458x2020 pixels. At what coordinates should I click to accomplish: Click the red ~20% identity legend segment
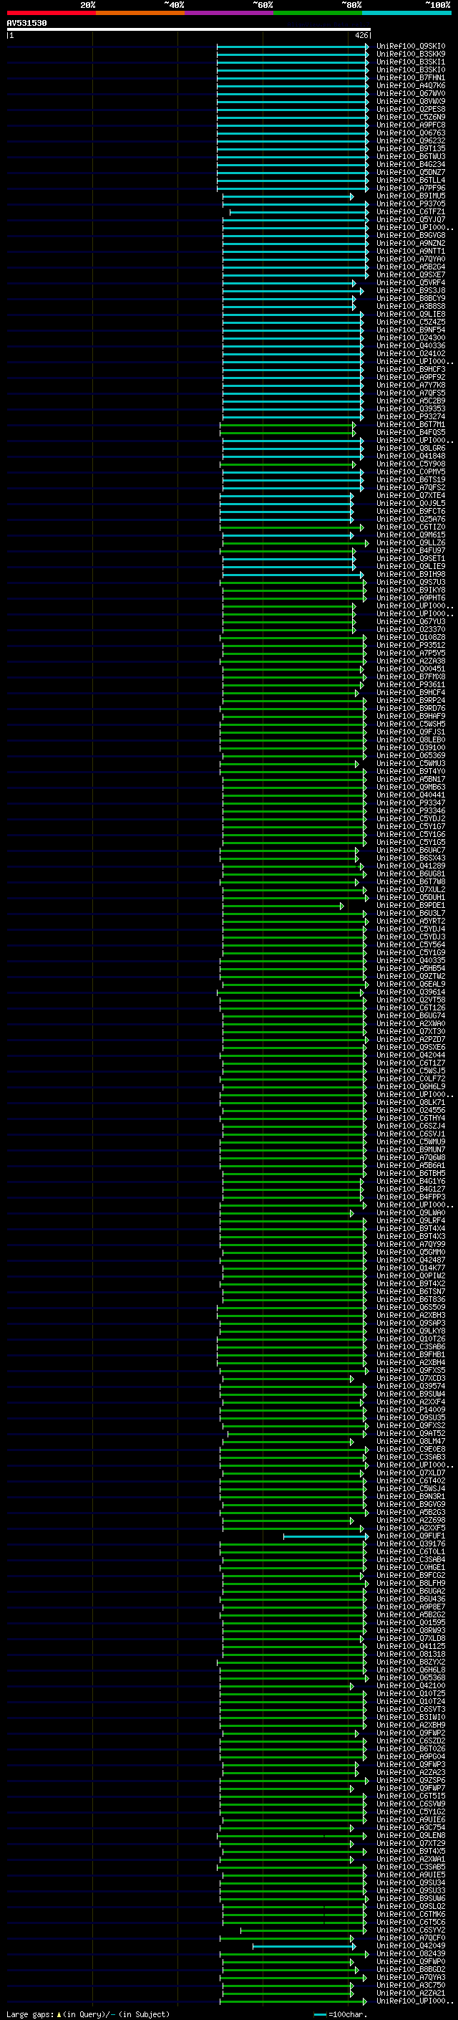tap(51, 13)
